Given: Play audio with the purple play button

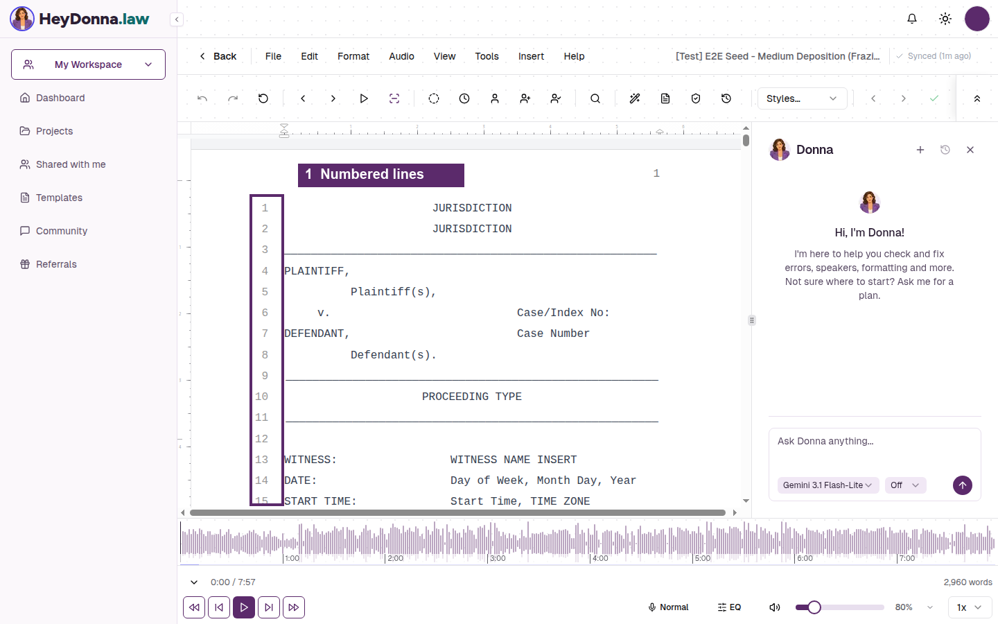Looking at the screenshot, I should point(244,607).
